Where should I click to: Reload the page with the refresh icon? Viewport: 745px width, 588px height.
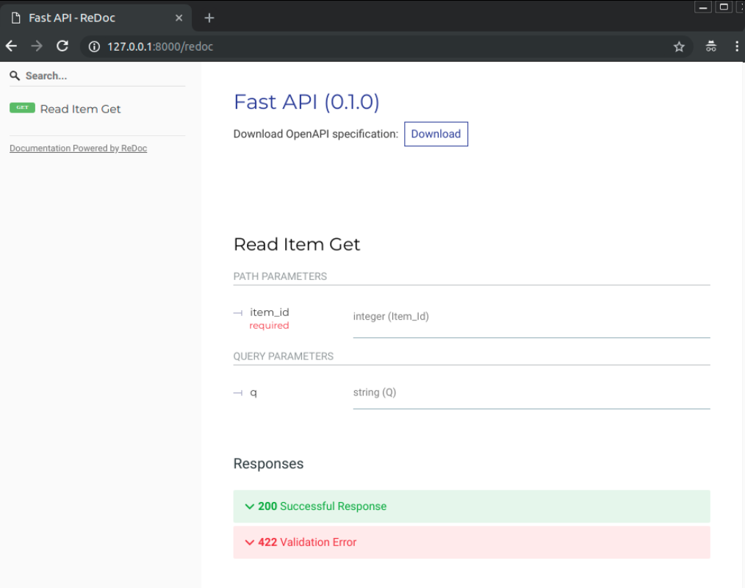62,46
